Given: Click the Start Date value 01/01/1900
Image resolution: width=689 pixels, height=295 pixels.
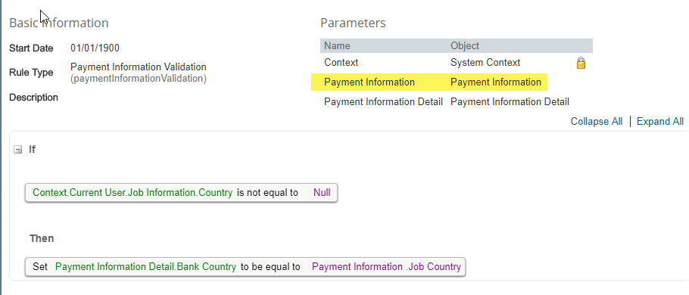Looking at the screenshot, I should (95, 48).
